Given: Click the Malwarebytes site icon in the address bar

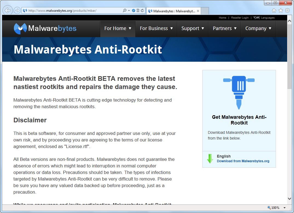Looking at the screenshot, I should pyautogui.click(x=25, y=10).
